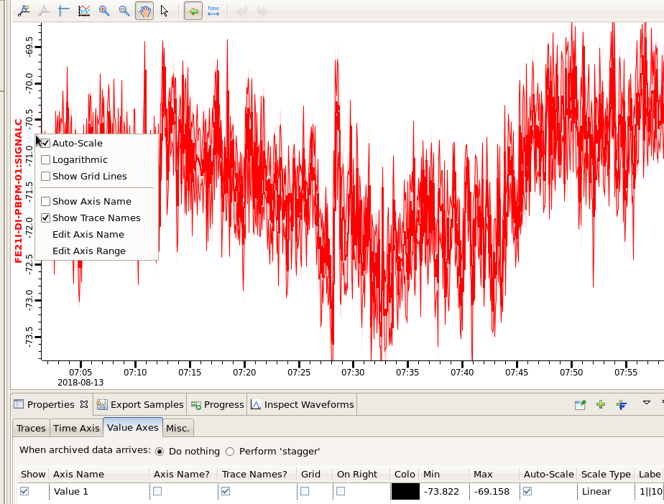Select the Value Axes tab

(x=132, y=427)
